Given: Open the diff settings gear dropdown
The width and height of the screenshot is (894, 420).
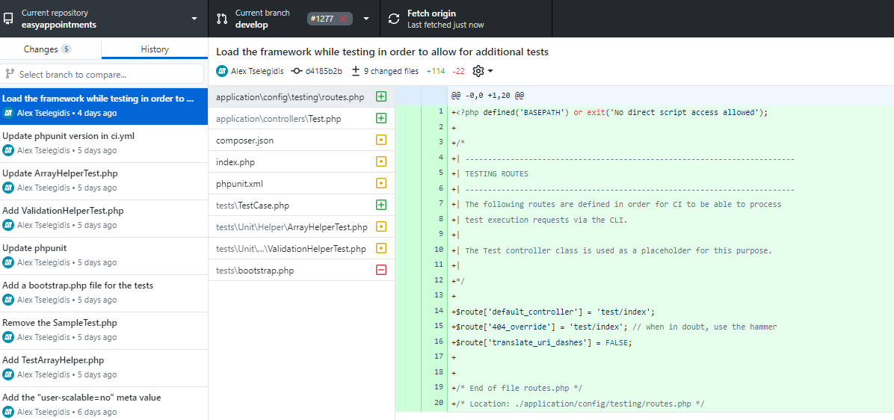Looking at the screenshot, I should tap(482, 71).
